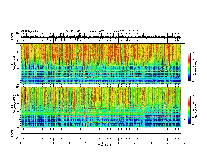Click the '-7' label on ch.1 color scale
This screenshot has height=160, width=207.
click(193, 81)
